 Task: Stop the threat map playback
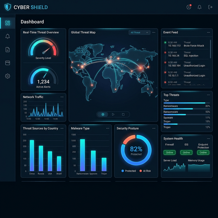click(123, 114)
